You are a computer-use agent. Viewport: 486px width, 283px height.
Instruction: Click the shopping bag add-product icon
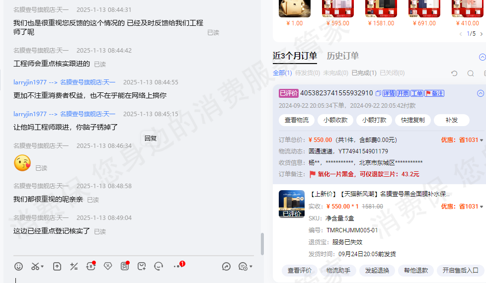pyautogui.click(x=142, y=266)
